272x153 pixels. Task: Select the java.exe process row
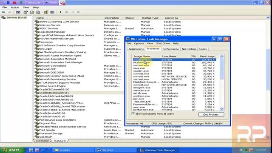174,68
